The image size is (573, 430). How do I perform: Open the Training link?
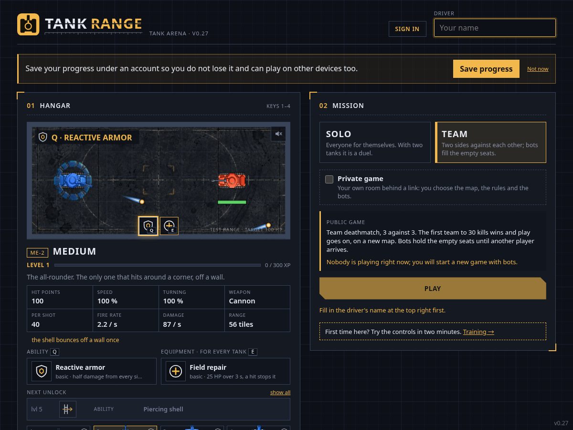click(x=478, y=332)
